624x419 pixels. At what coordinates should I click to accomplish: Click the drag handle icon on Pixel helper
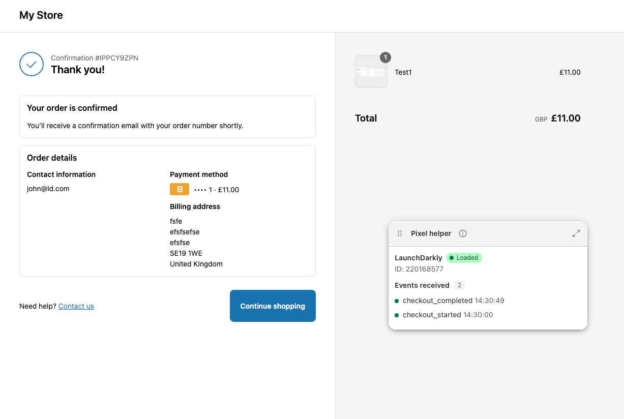tap(400, 233)
